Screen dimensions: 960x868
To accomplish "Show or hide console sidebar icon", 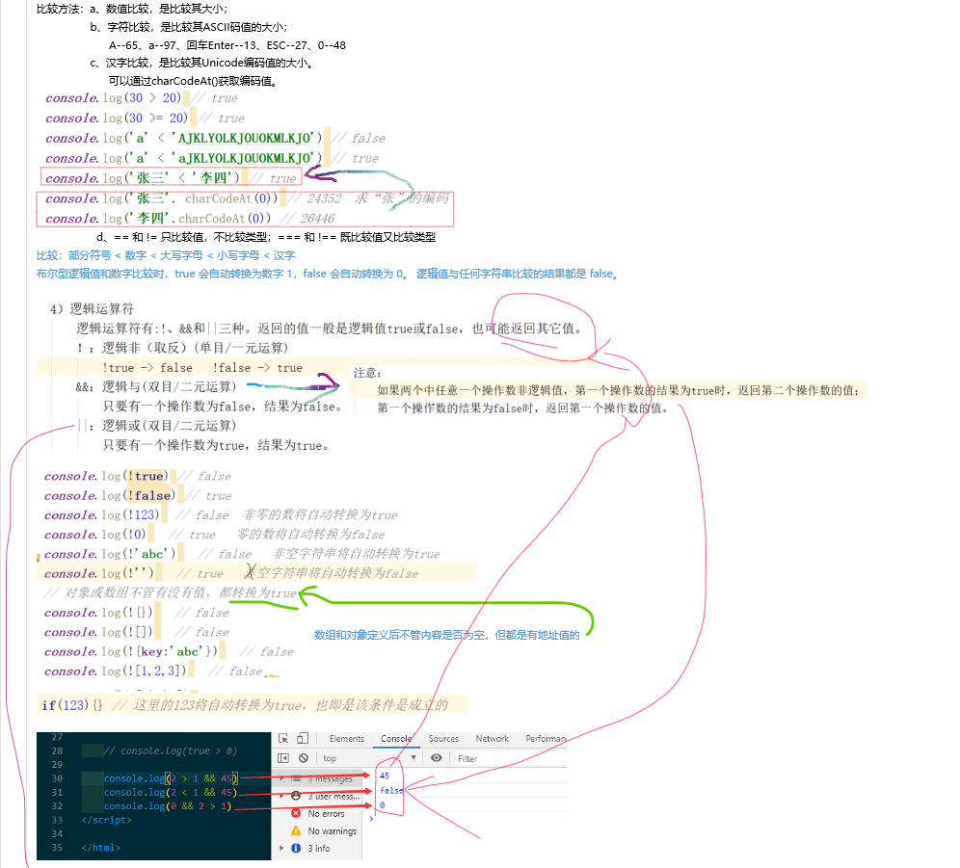I will (282, 758).
